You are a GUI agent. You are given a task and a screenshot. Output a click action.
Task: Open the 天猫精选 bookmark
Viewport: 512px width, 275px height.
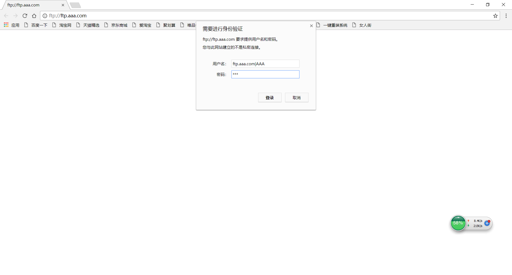click(x=88, y=25)
